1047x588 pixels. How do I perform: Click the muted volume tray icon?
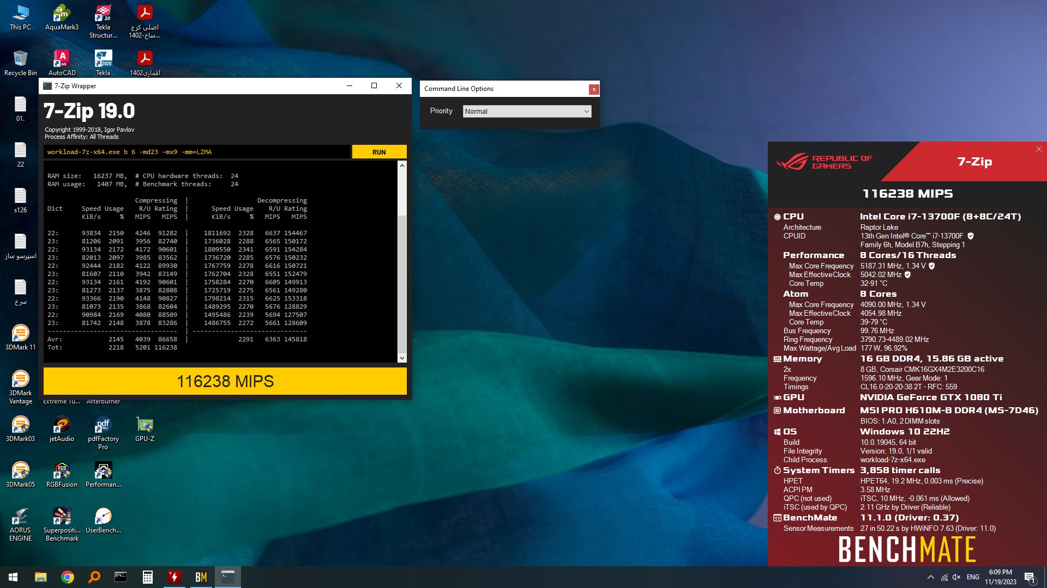[x=956, y=577]
